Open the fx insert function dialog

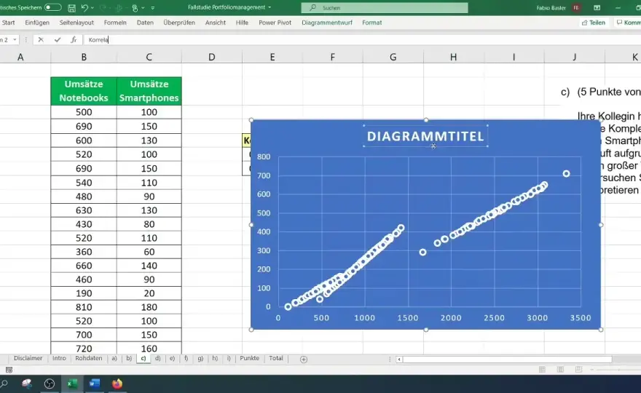pyautogui.click(x=74, y=39)
